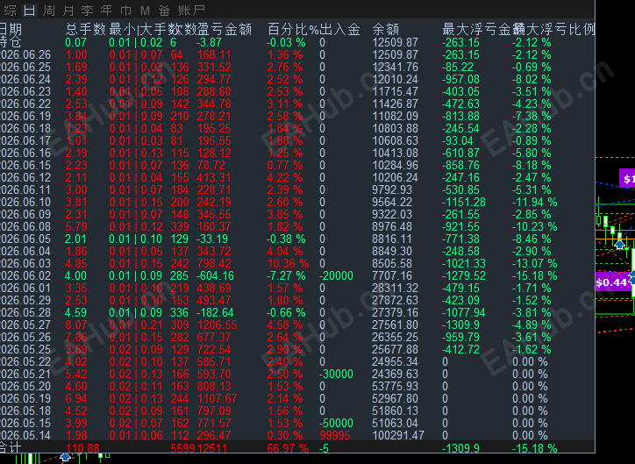Click the profit value 1107.67
This screenshot has height=464, width=635.
coord(217,398)
